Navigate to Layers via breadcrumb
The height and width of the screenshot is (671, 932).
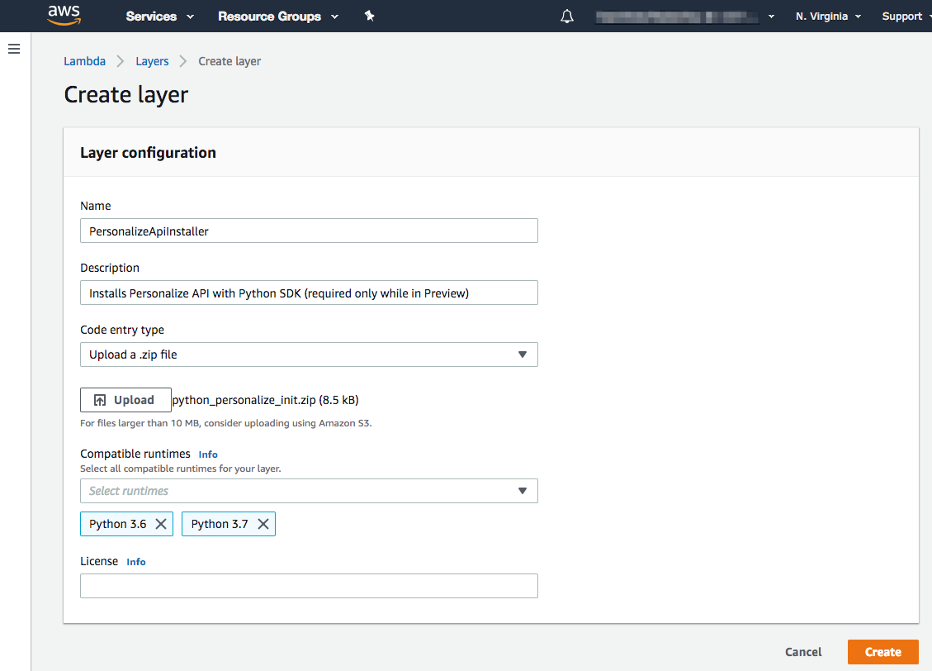tap(152, 60)
